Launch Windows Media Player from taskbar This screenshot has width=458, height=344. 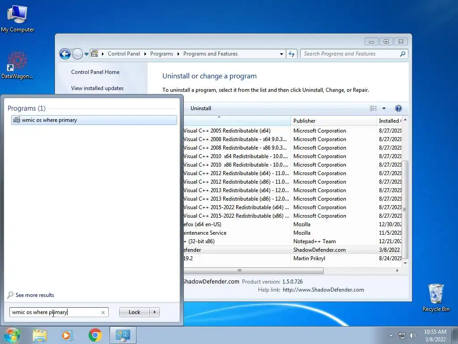pos(67,335)
